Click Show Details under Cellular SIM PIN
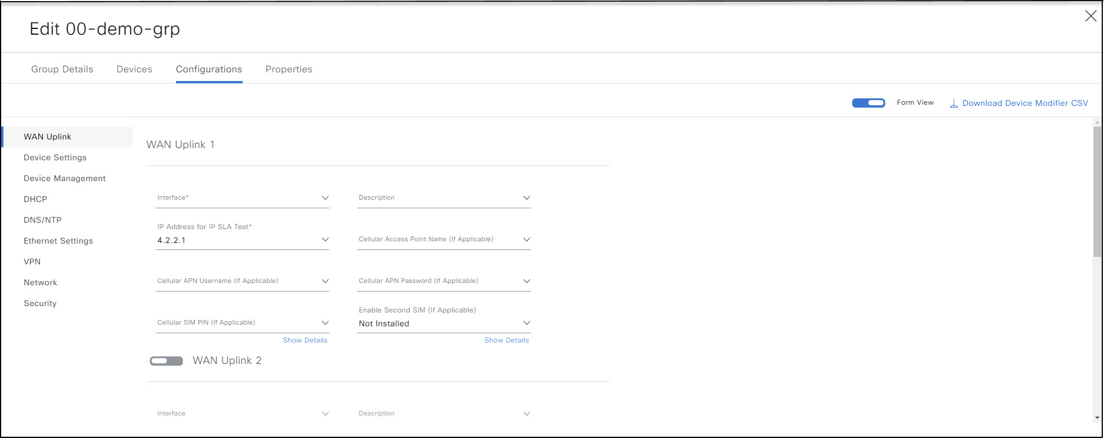This screenshot has height=438, width=1104. pos(305,340)
